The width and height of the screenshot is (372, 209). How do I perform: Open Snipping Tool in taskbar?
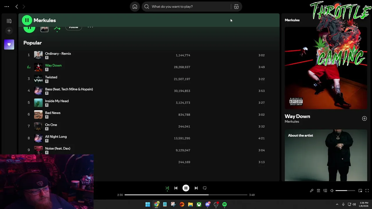(x=173, y=204)
